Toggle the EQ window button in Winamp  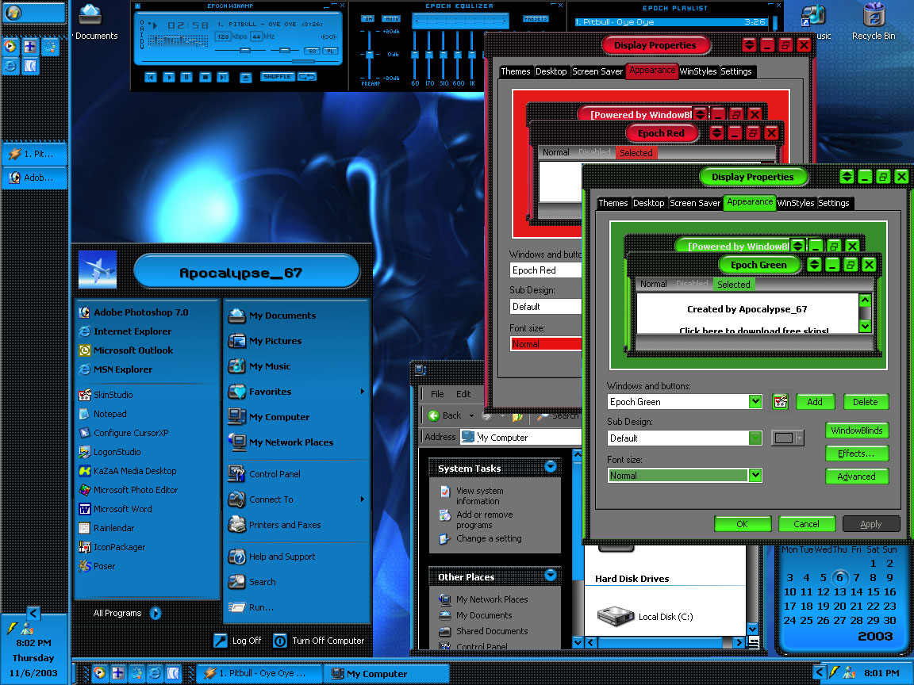(x=313, y=52)
